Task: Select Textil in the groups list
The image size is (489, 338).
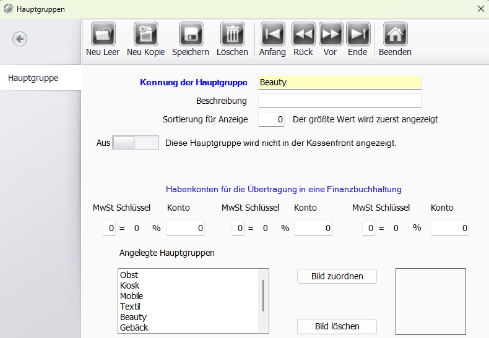Action: (189, 306)
